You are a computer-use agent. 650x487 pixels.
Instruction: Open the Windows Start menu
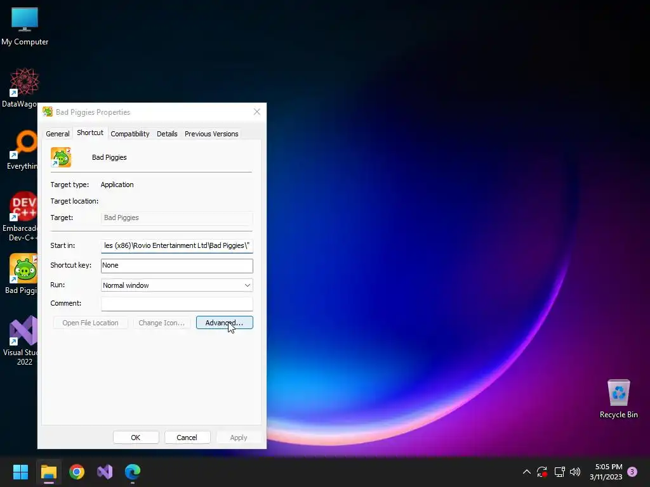click(x=20, y=472)
